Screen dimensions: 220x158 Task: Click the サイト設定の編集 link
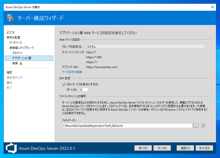72,72
